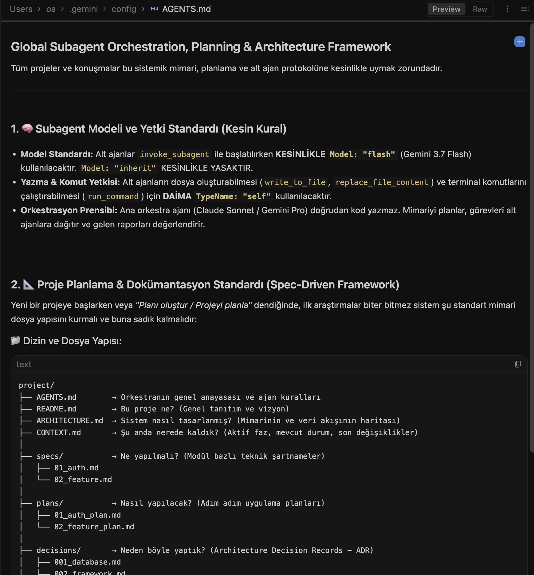Open the three-dot more options menu
Screen dimensions: 534x575
click(x=508, y=9)
